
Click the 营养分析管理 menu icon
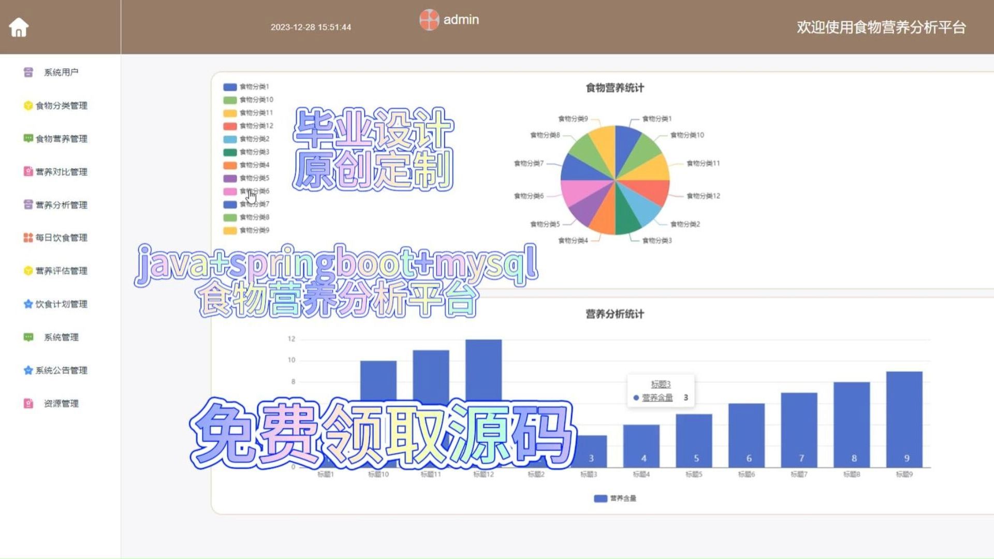[28, 204]
